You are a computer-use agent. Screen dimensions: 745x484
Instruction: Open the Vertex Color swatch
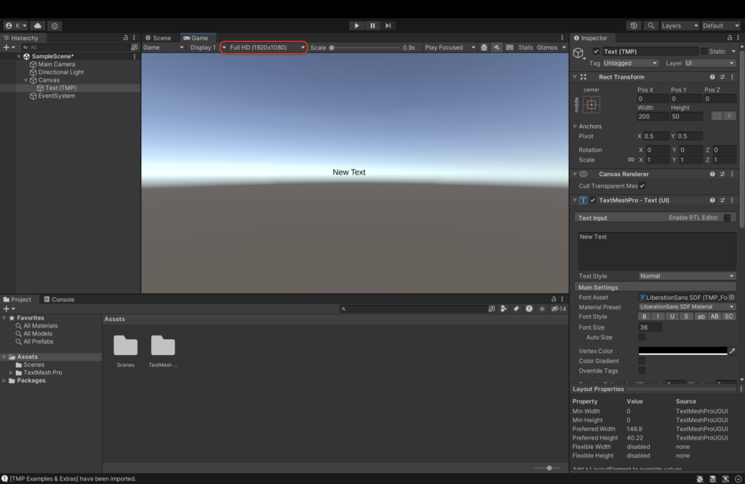click(x=684, y=350)
